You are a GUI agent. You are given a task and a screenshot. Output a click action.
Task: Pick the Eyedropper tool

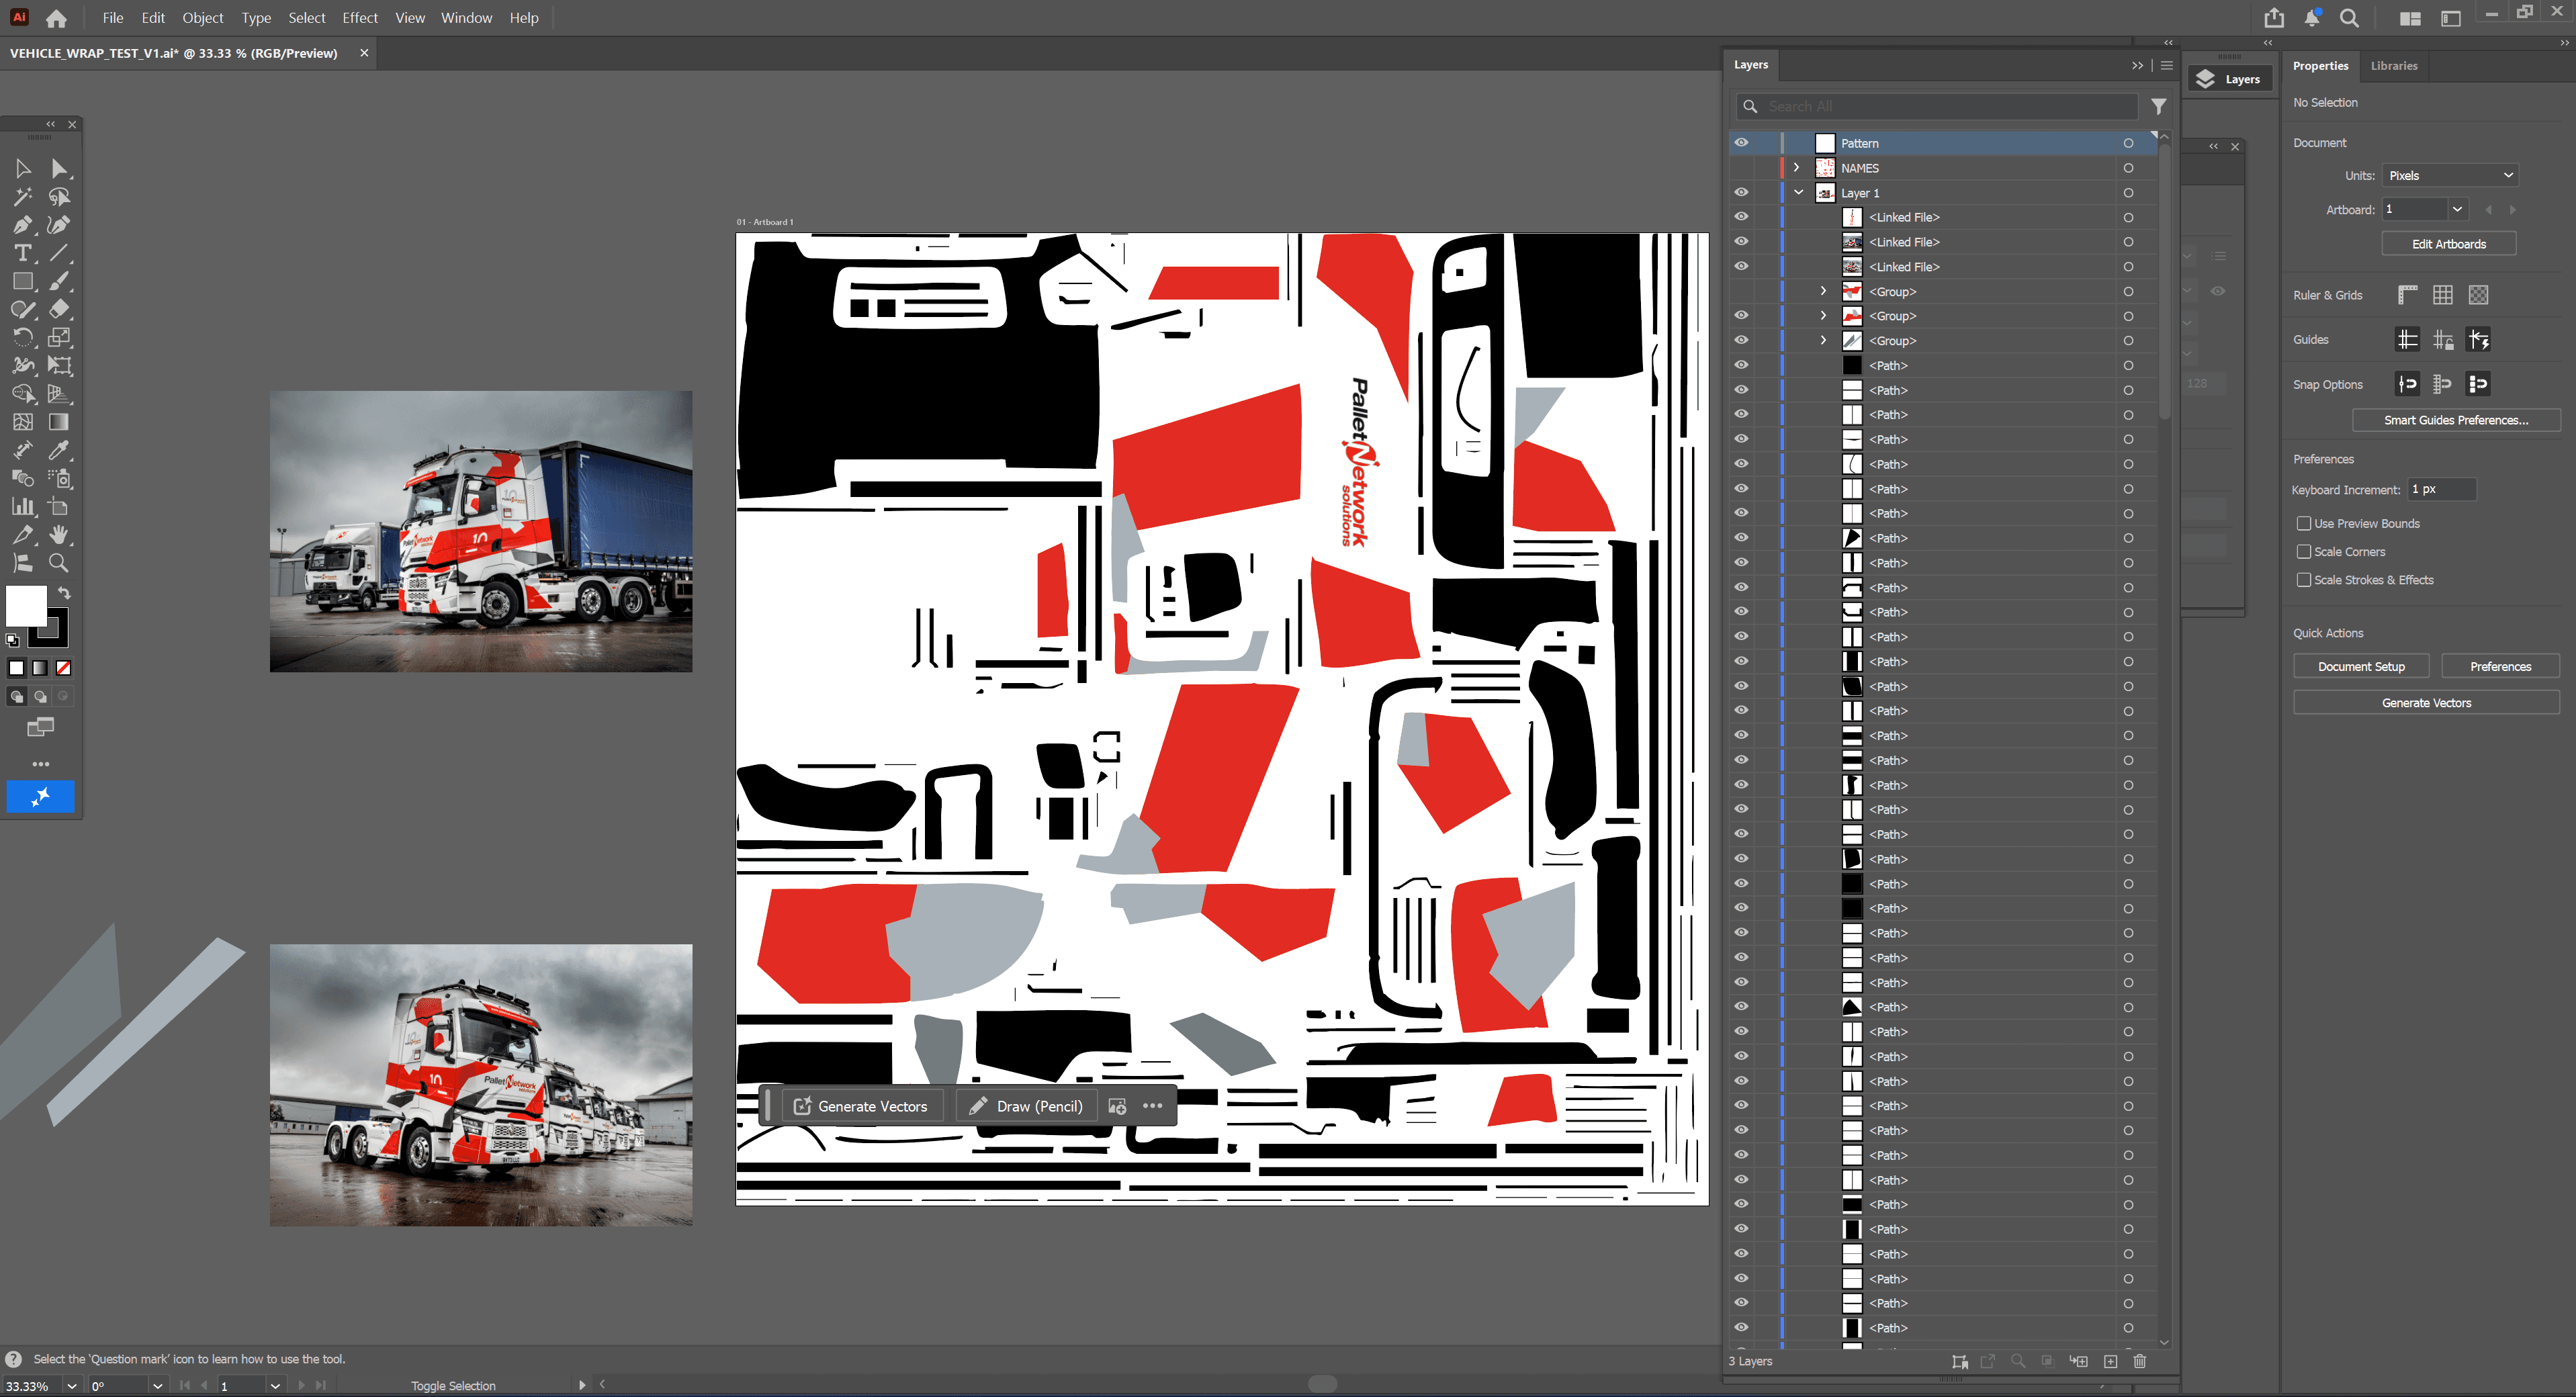[59, 450]
